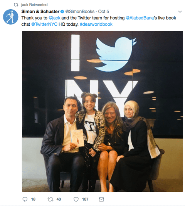Open the direct message envelope icon

[101, 199]
